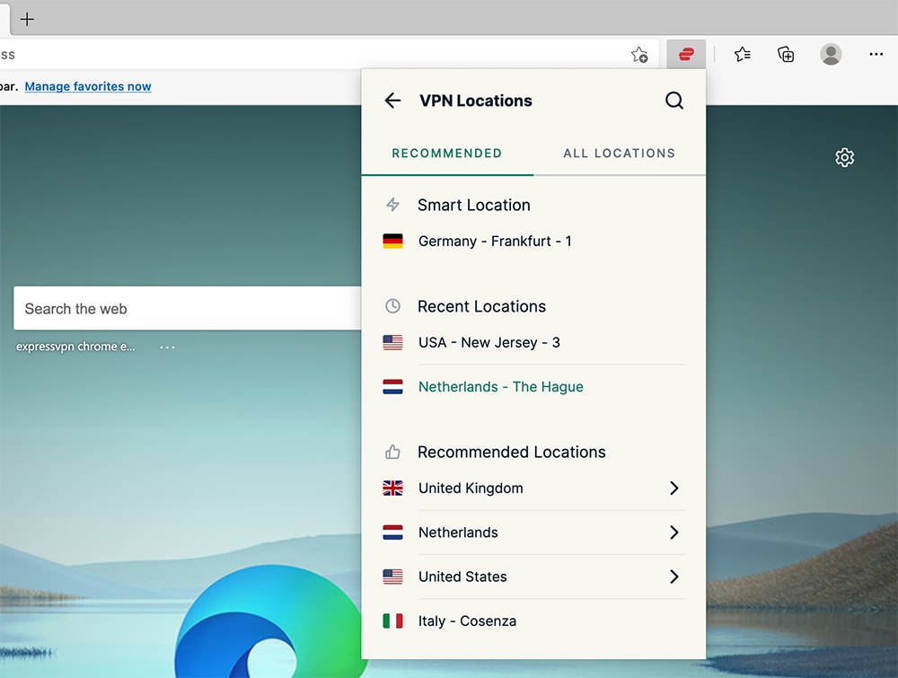Open a new browser tab with plus button
898x678 pixels.
(x=27, y=19)
